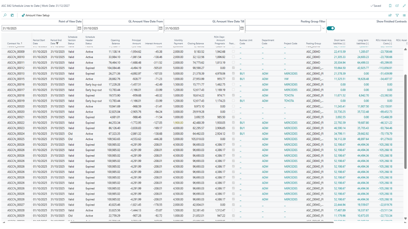Open calendar picker for Point of View Date
The image size is (408, 229).
[79, 28]
